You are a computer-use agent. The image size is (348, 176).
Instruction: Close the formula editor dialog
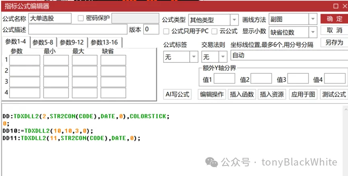click(x=343, y=6)
